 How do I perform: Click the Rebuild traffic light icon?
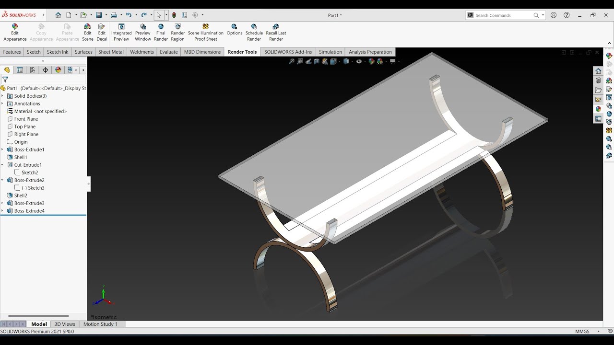click(174, 15)
